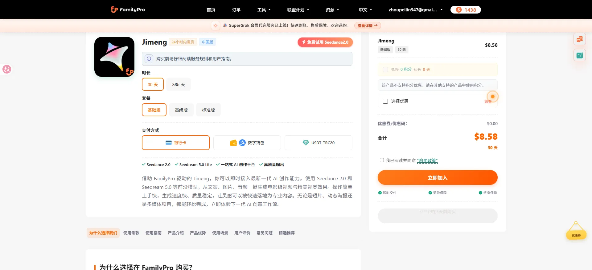The height and width of the screenshot is (270, 592).
Task: Click the total price $8.58 in orange
Action: 486,137
